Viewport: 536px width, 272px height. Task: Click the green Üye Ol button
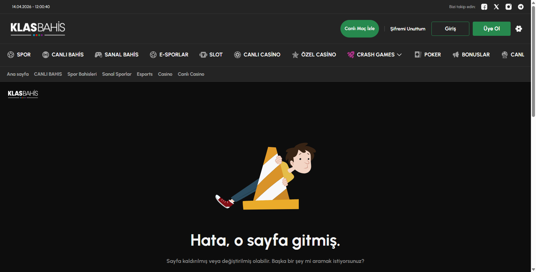(x=491, y=29)
